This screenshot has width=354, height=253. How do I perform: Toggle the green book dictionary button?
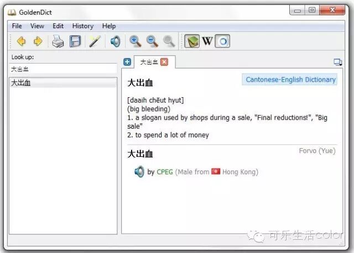(x=192, y=41)
